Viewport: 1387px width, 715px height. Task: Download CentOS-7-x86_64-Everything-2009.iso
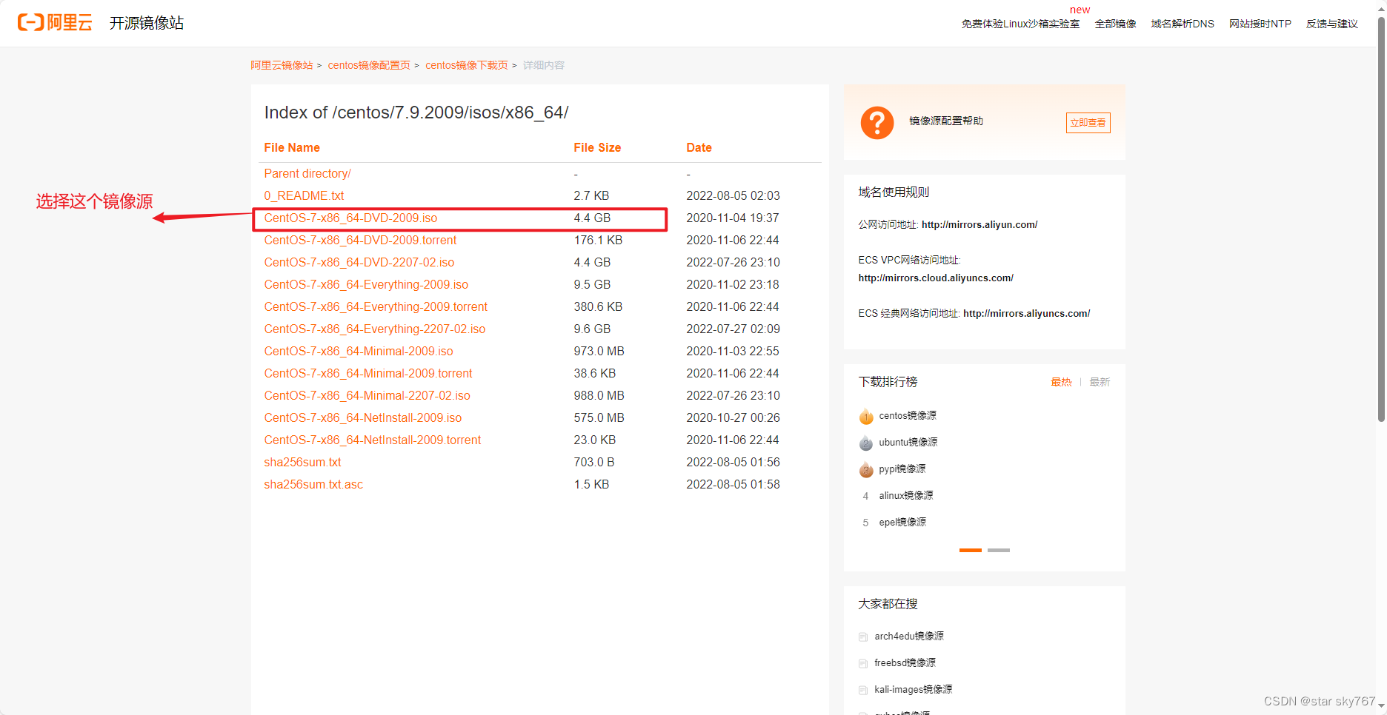[x=366, y=284]
